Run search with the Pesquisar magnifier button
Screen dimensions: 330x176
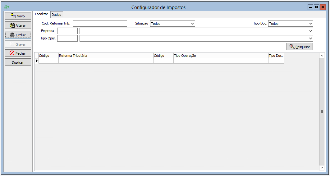pos(300,47)
